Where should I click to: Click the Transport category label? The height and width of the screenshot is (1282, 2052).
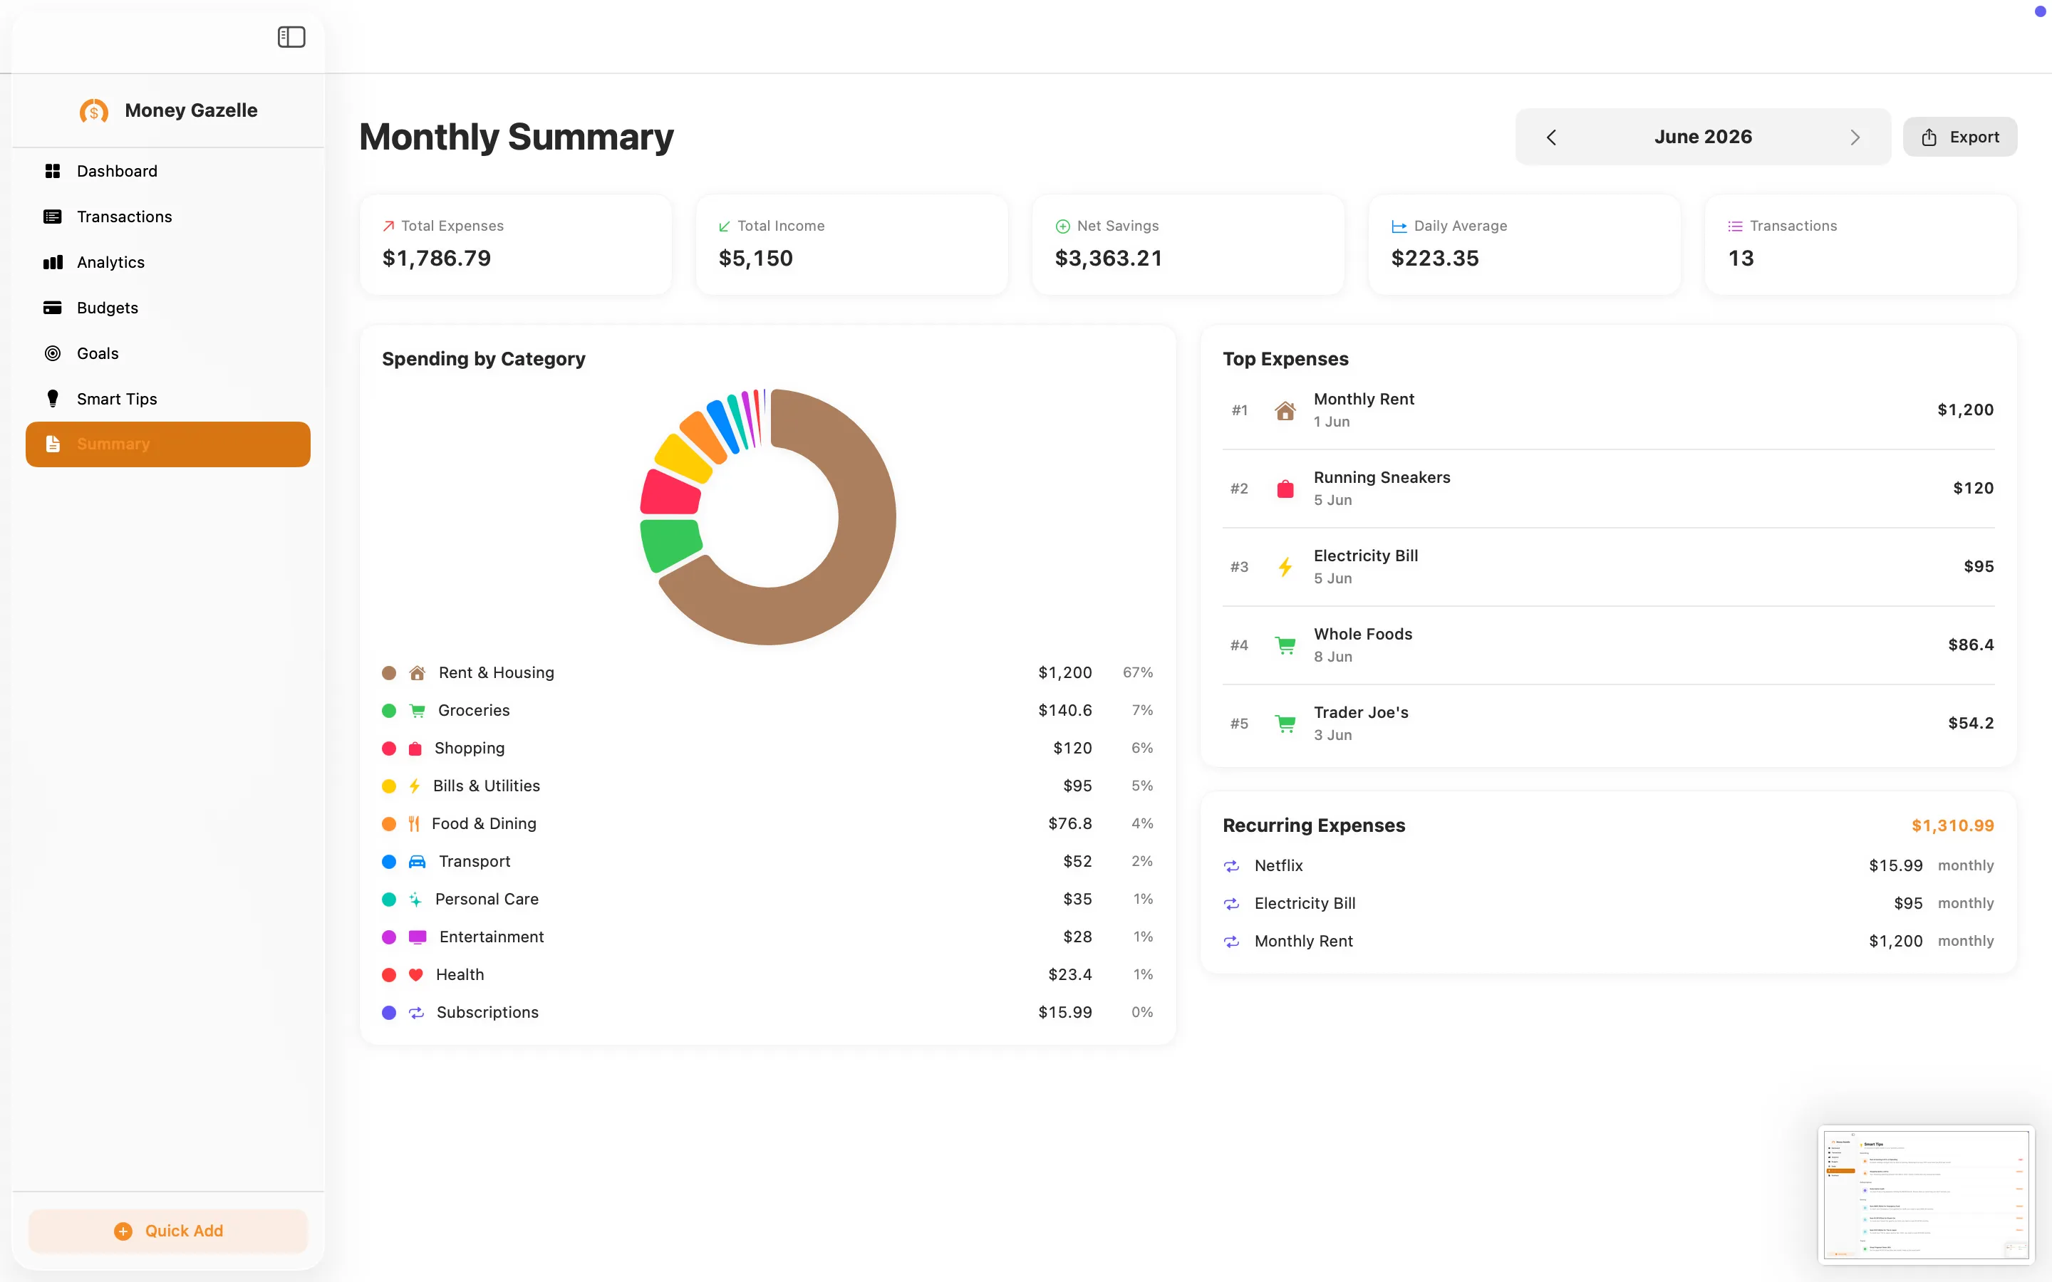point(474,862)
